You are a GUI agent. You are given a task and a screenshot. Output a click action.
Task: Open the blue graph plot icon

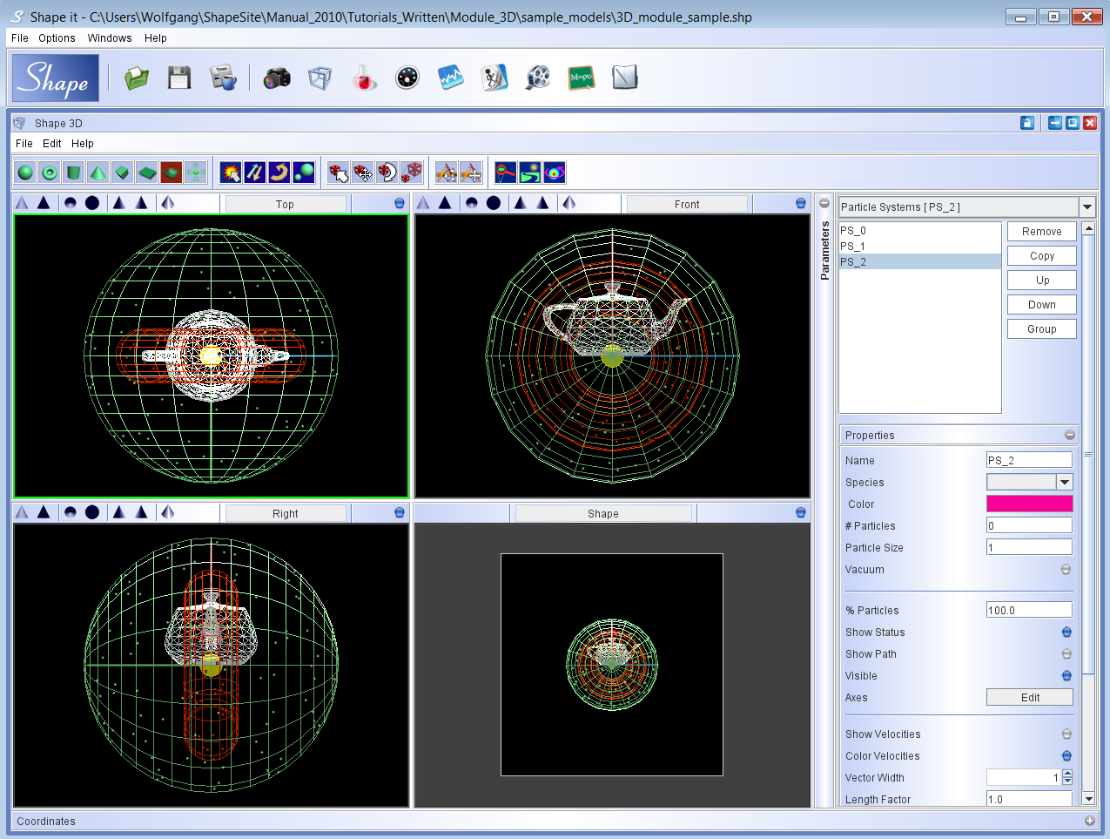coord(451,78)
